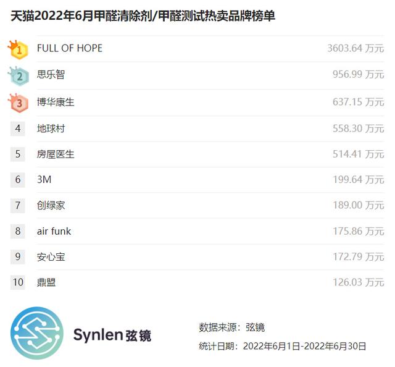
Task: Select the 博华康生 brand name
Action: [x=56, y=102]
